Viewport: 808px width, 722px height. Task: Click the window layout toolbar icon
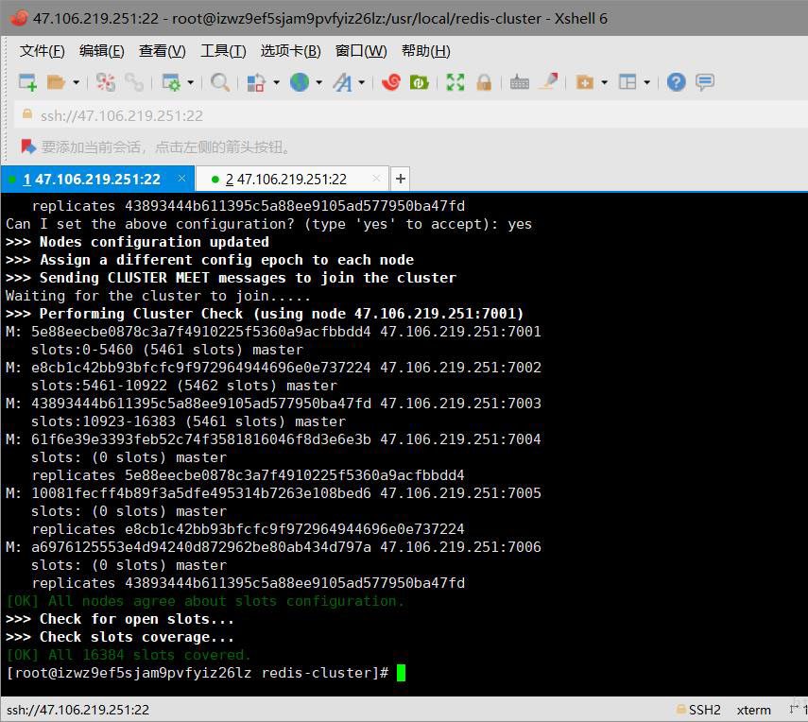tap(627, 82)
